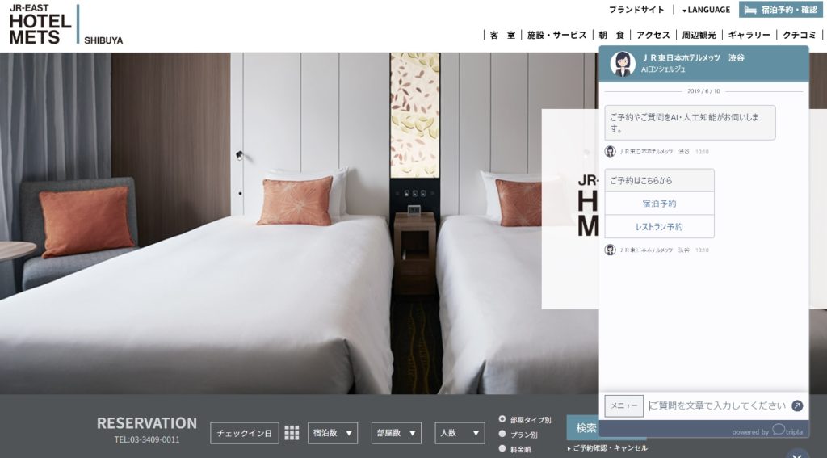Open the check-in date calendar grid icon
Image resolution: width=827 pixels, height=458 pixels.
coord(292,433)
